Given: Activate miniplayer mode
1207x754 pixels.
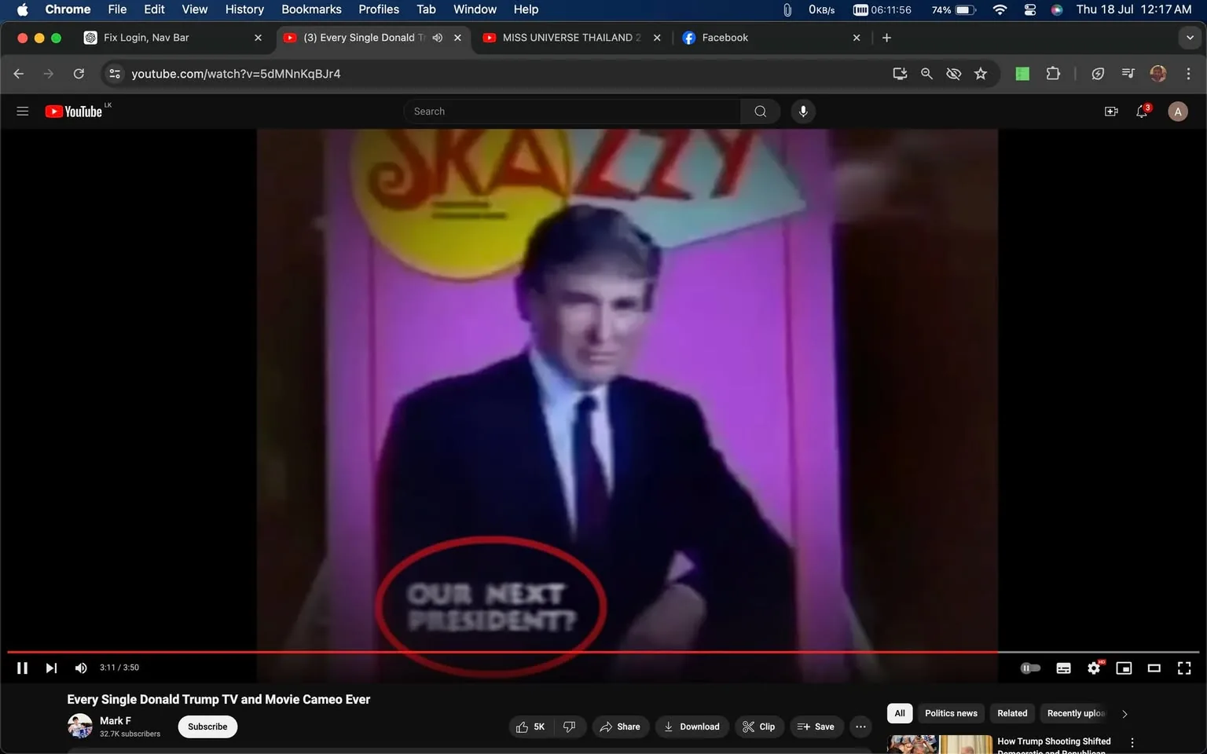Looking at the screenshot, I should pos(1124,668).
